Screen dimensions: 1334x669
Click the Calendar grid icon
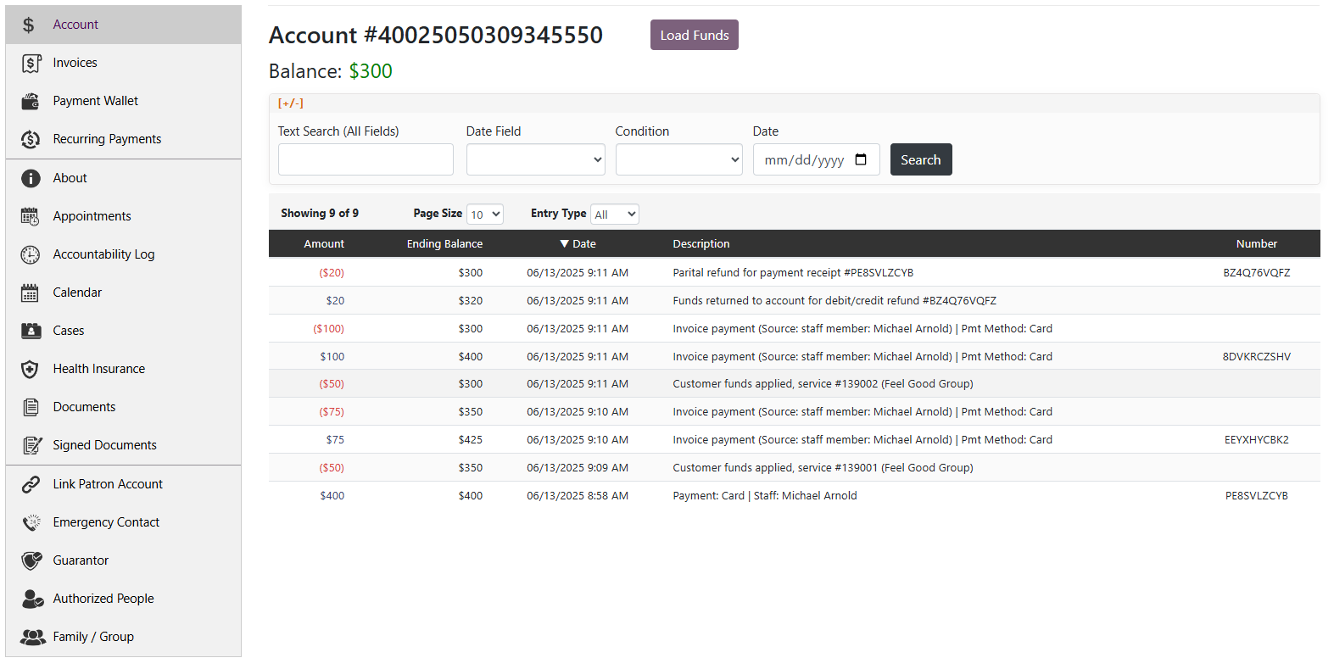point(31,293)
